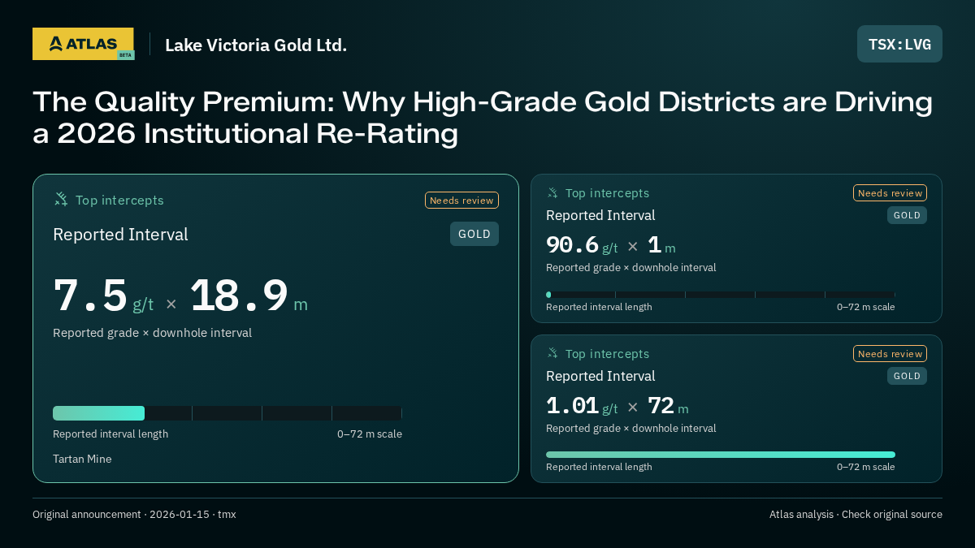
Task: Click the drill icon in the 1.01 g/t card
Action: (552, 354)
